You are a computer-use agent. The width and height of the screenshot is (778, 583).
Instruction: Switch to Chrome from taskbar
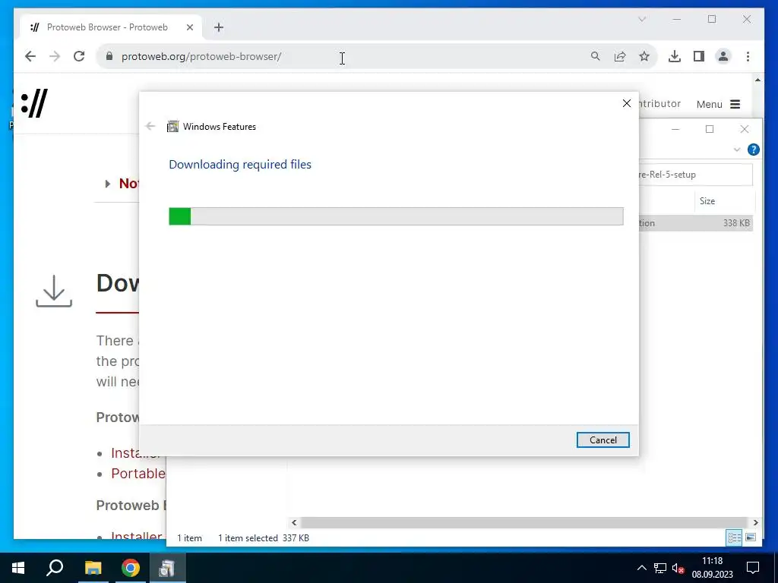click(131, 568)
